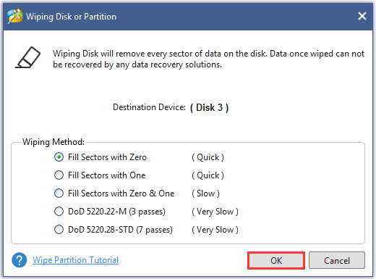Open the Wipe Partition Tutorial link

click(x=75, y=260)
